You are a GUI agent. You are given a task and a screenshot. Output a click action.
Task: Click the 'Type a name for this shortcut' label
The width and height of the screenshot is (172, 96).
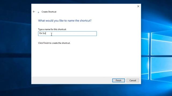(52, 29)
